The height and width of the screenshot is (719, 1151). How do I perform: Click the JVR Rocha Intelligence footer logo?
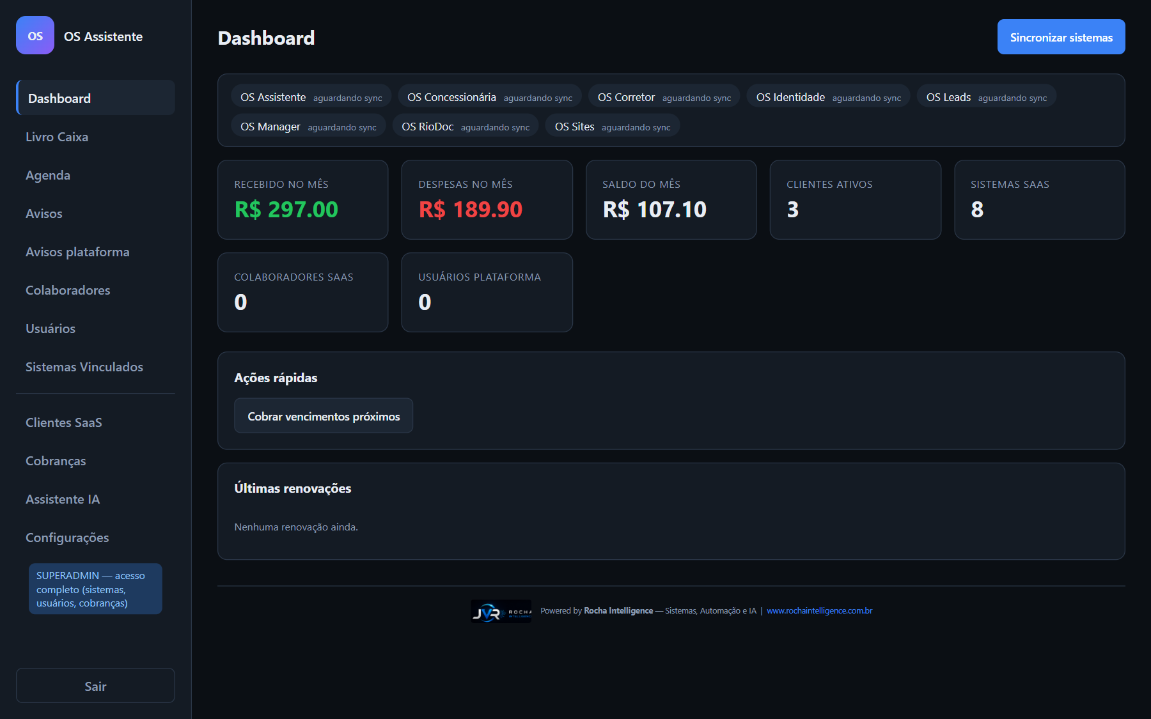(x=501, y=611)
